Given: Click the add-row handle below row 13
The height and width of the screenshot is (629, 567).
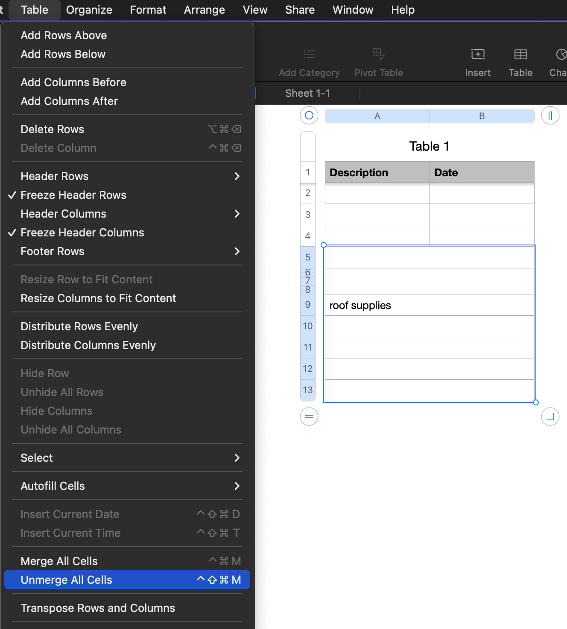Looking at the screenshot, I should pos(309,416).
